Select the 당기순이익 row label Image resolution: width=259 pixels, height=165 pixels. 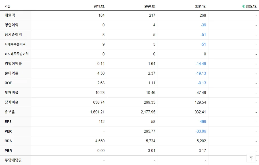click(x=13, y=35)
